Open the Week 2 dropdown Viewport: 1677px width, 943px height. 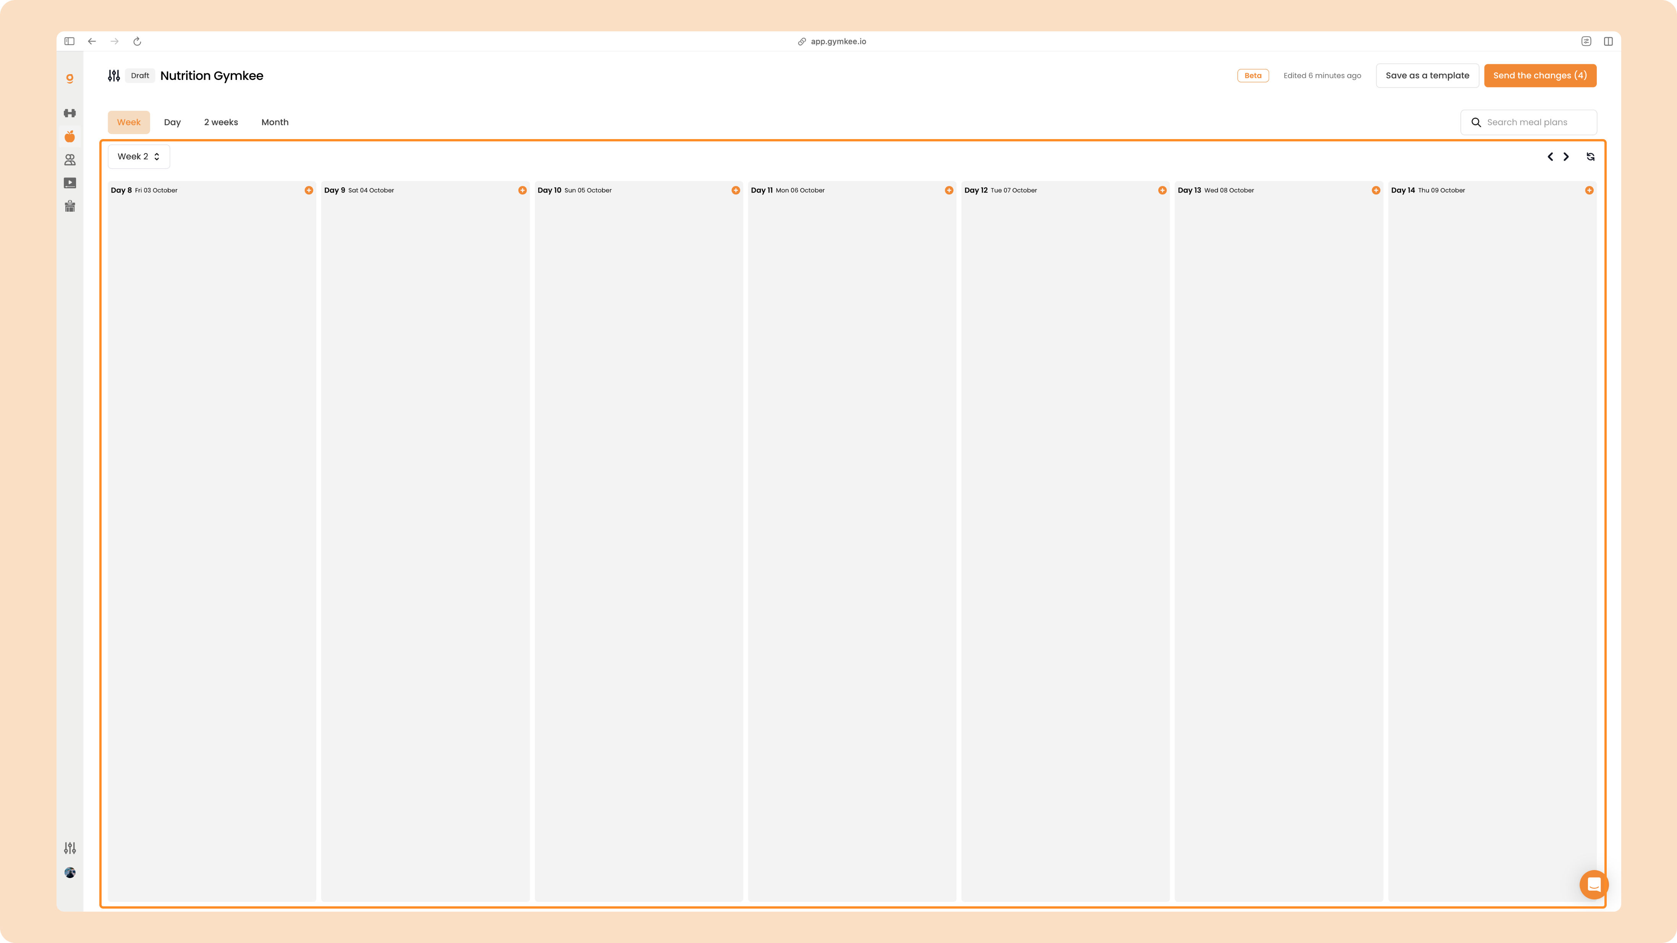139,157
